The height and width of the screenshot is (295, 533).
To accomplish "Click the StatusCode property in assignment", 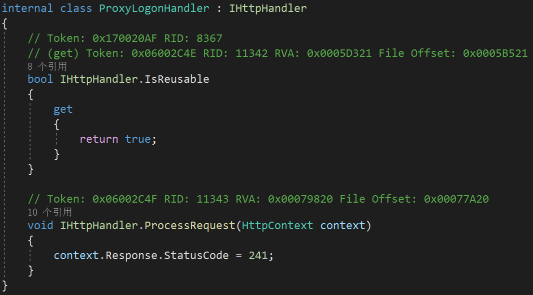I will click(196, 255).
